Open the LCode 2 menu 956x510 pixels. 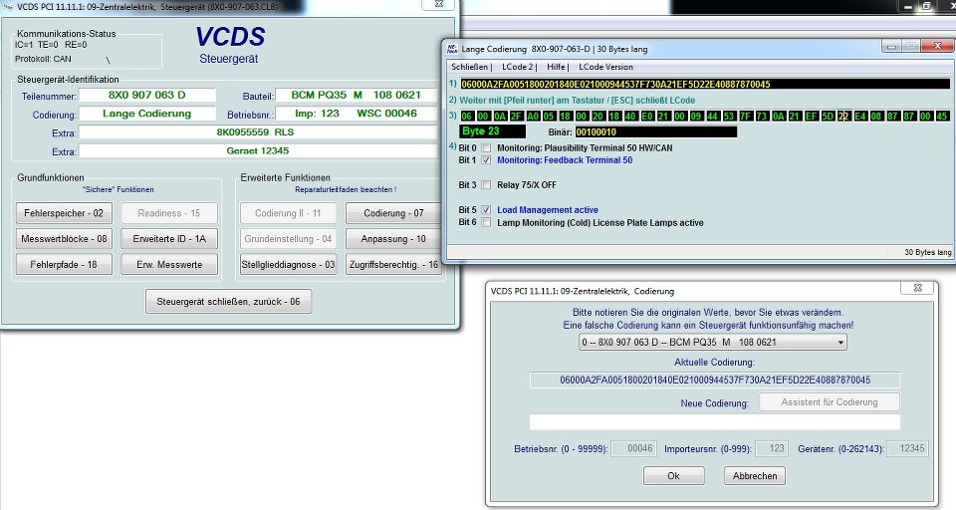[x=519, y=67]
